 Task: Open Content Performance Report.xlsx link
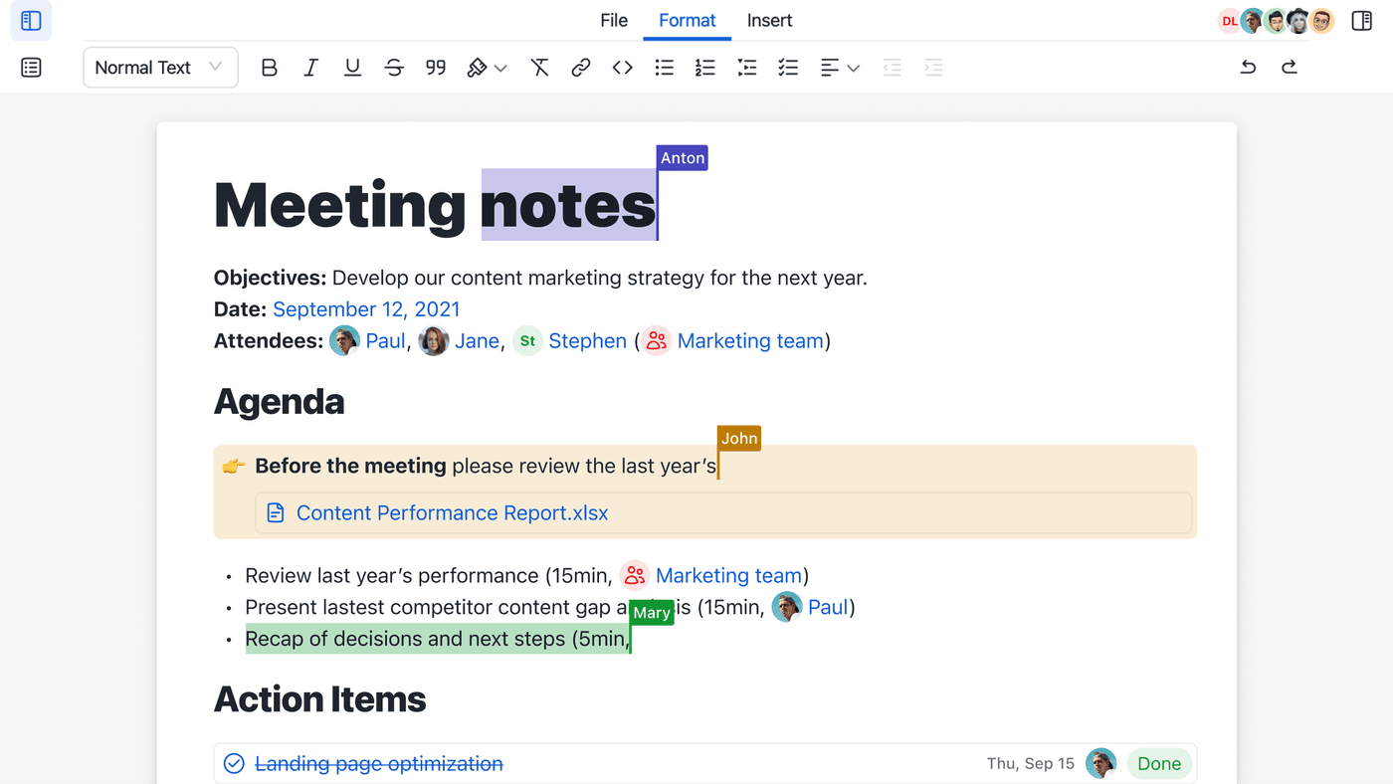(x=452, y=513)
